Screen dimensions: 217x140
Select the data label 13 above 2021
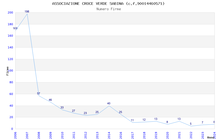click(179, 119)
